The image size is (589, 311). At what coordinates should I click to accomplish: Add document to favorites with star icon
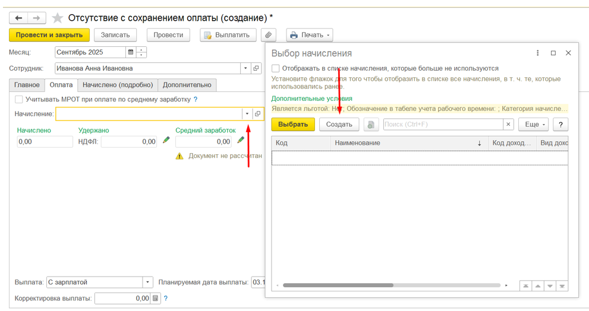point(57,18)
